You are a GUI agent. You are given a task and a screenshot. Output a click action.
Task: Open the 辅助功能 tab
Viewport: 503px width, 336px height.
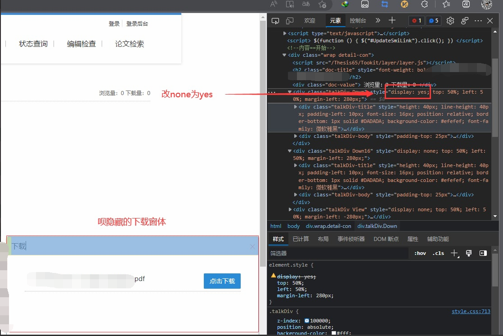pyautogui.click(x=438, y=239)
